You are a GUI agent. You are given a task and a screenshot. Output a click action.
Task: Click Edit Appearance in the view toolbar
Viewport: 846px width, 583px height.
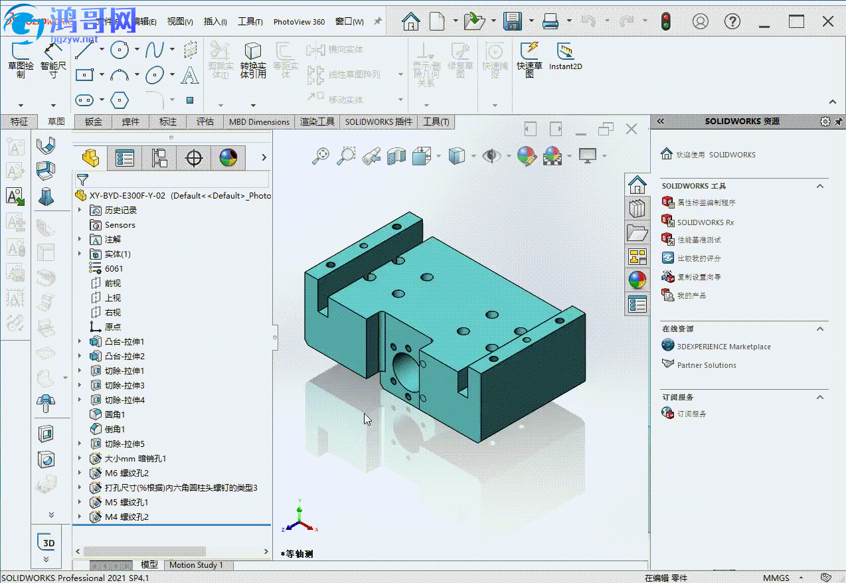point(526,155)
